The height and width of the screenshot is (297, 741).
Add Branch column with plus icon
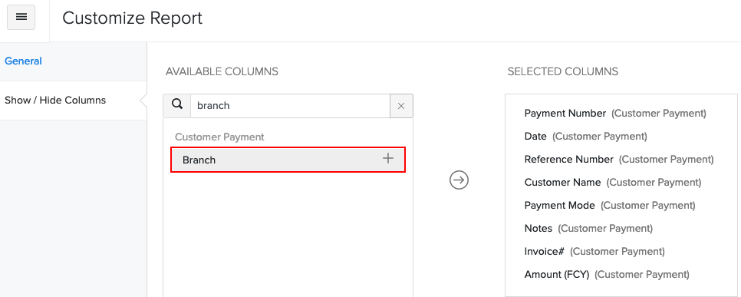[388, 158]
